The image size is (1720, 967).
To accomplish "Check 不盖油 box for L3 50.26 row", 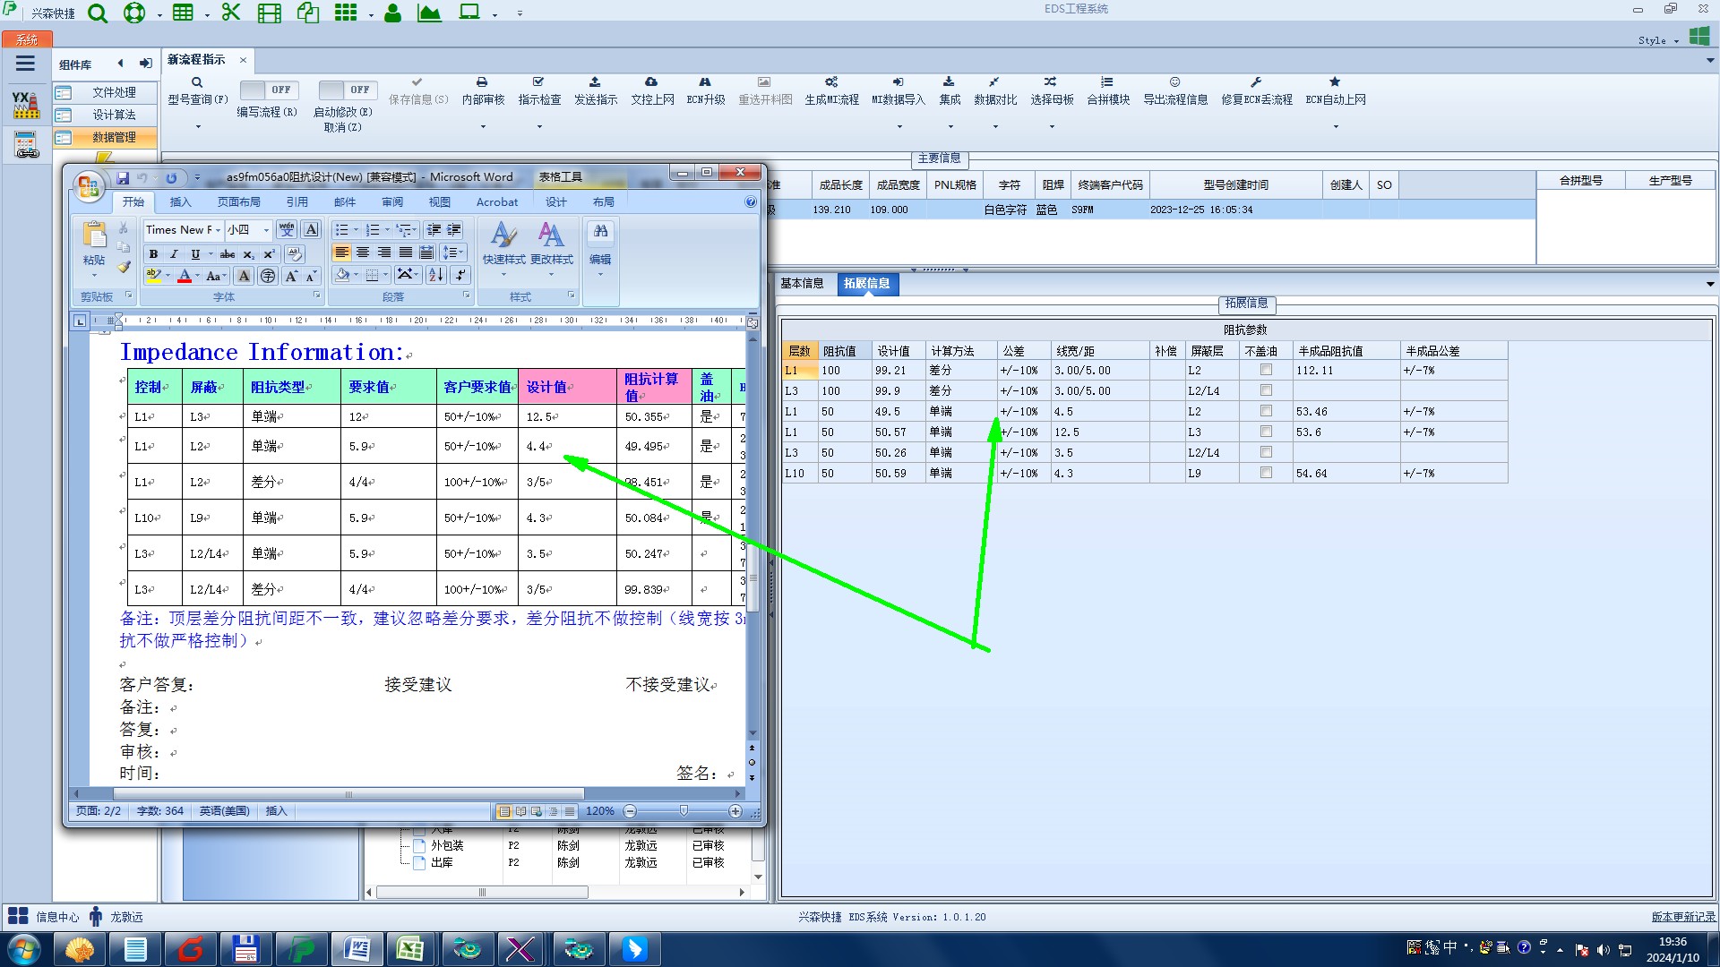I will (x=1266, y=452).
